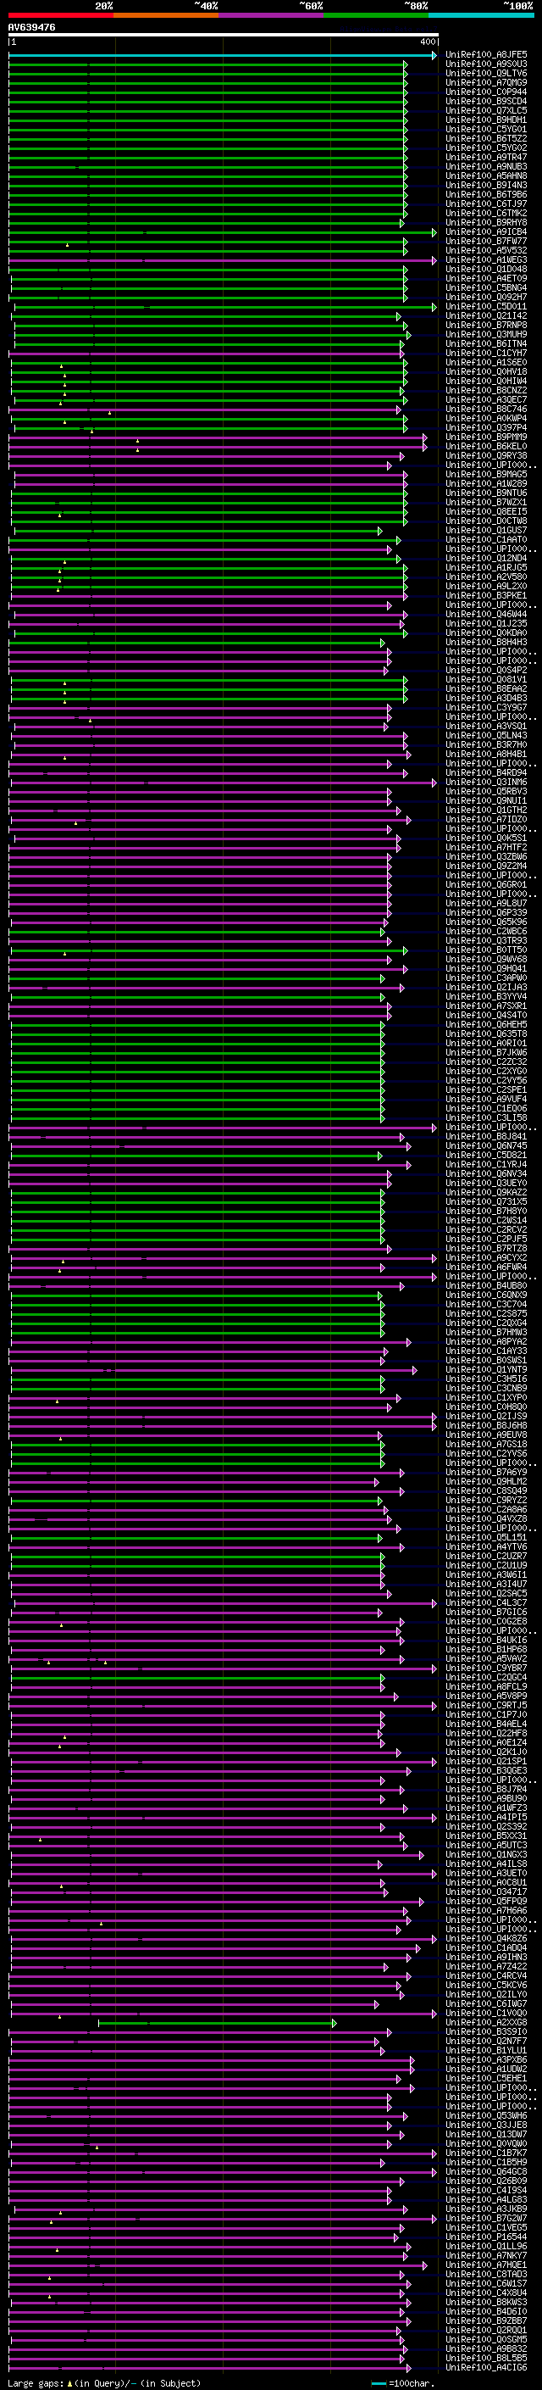Select label UniRef100_B8J6H8
The width and height of the screenshot is (542, 2390).
pyautogui.click(x=486, y=1426)
